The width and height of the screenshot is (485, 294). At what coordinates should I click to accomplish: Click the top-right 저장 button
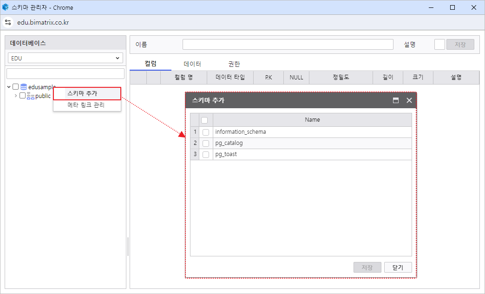pyautogui.click(x=460, y=45)
